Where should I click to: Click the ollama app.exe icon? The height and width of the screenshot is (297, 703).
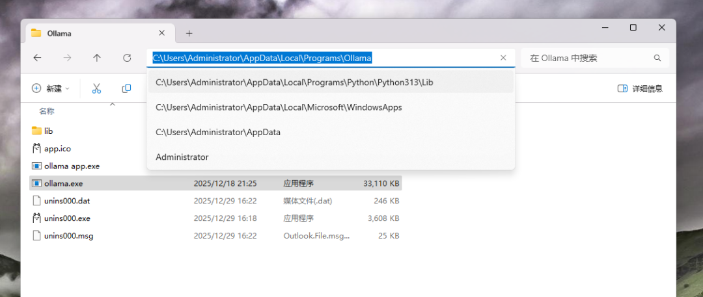coord(36,166)
